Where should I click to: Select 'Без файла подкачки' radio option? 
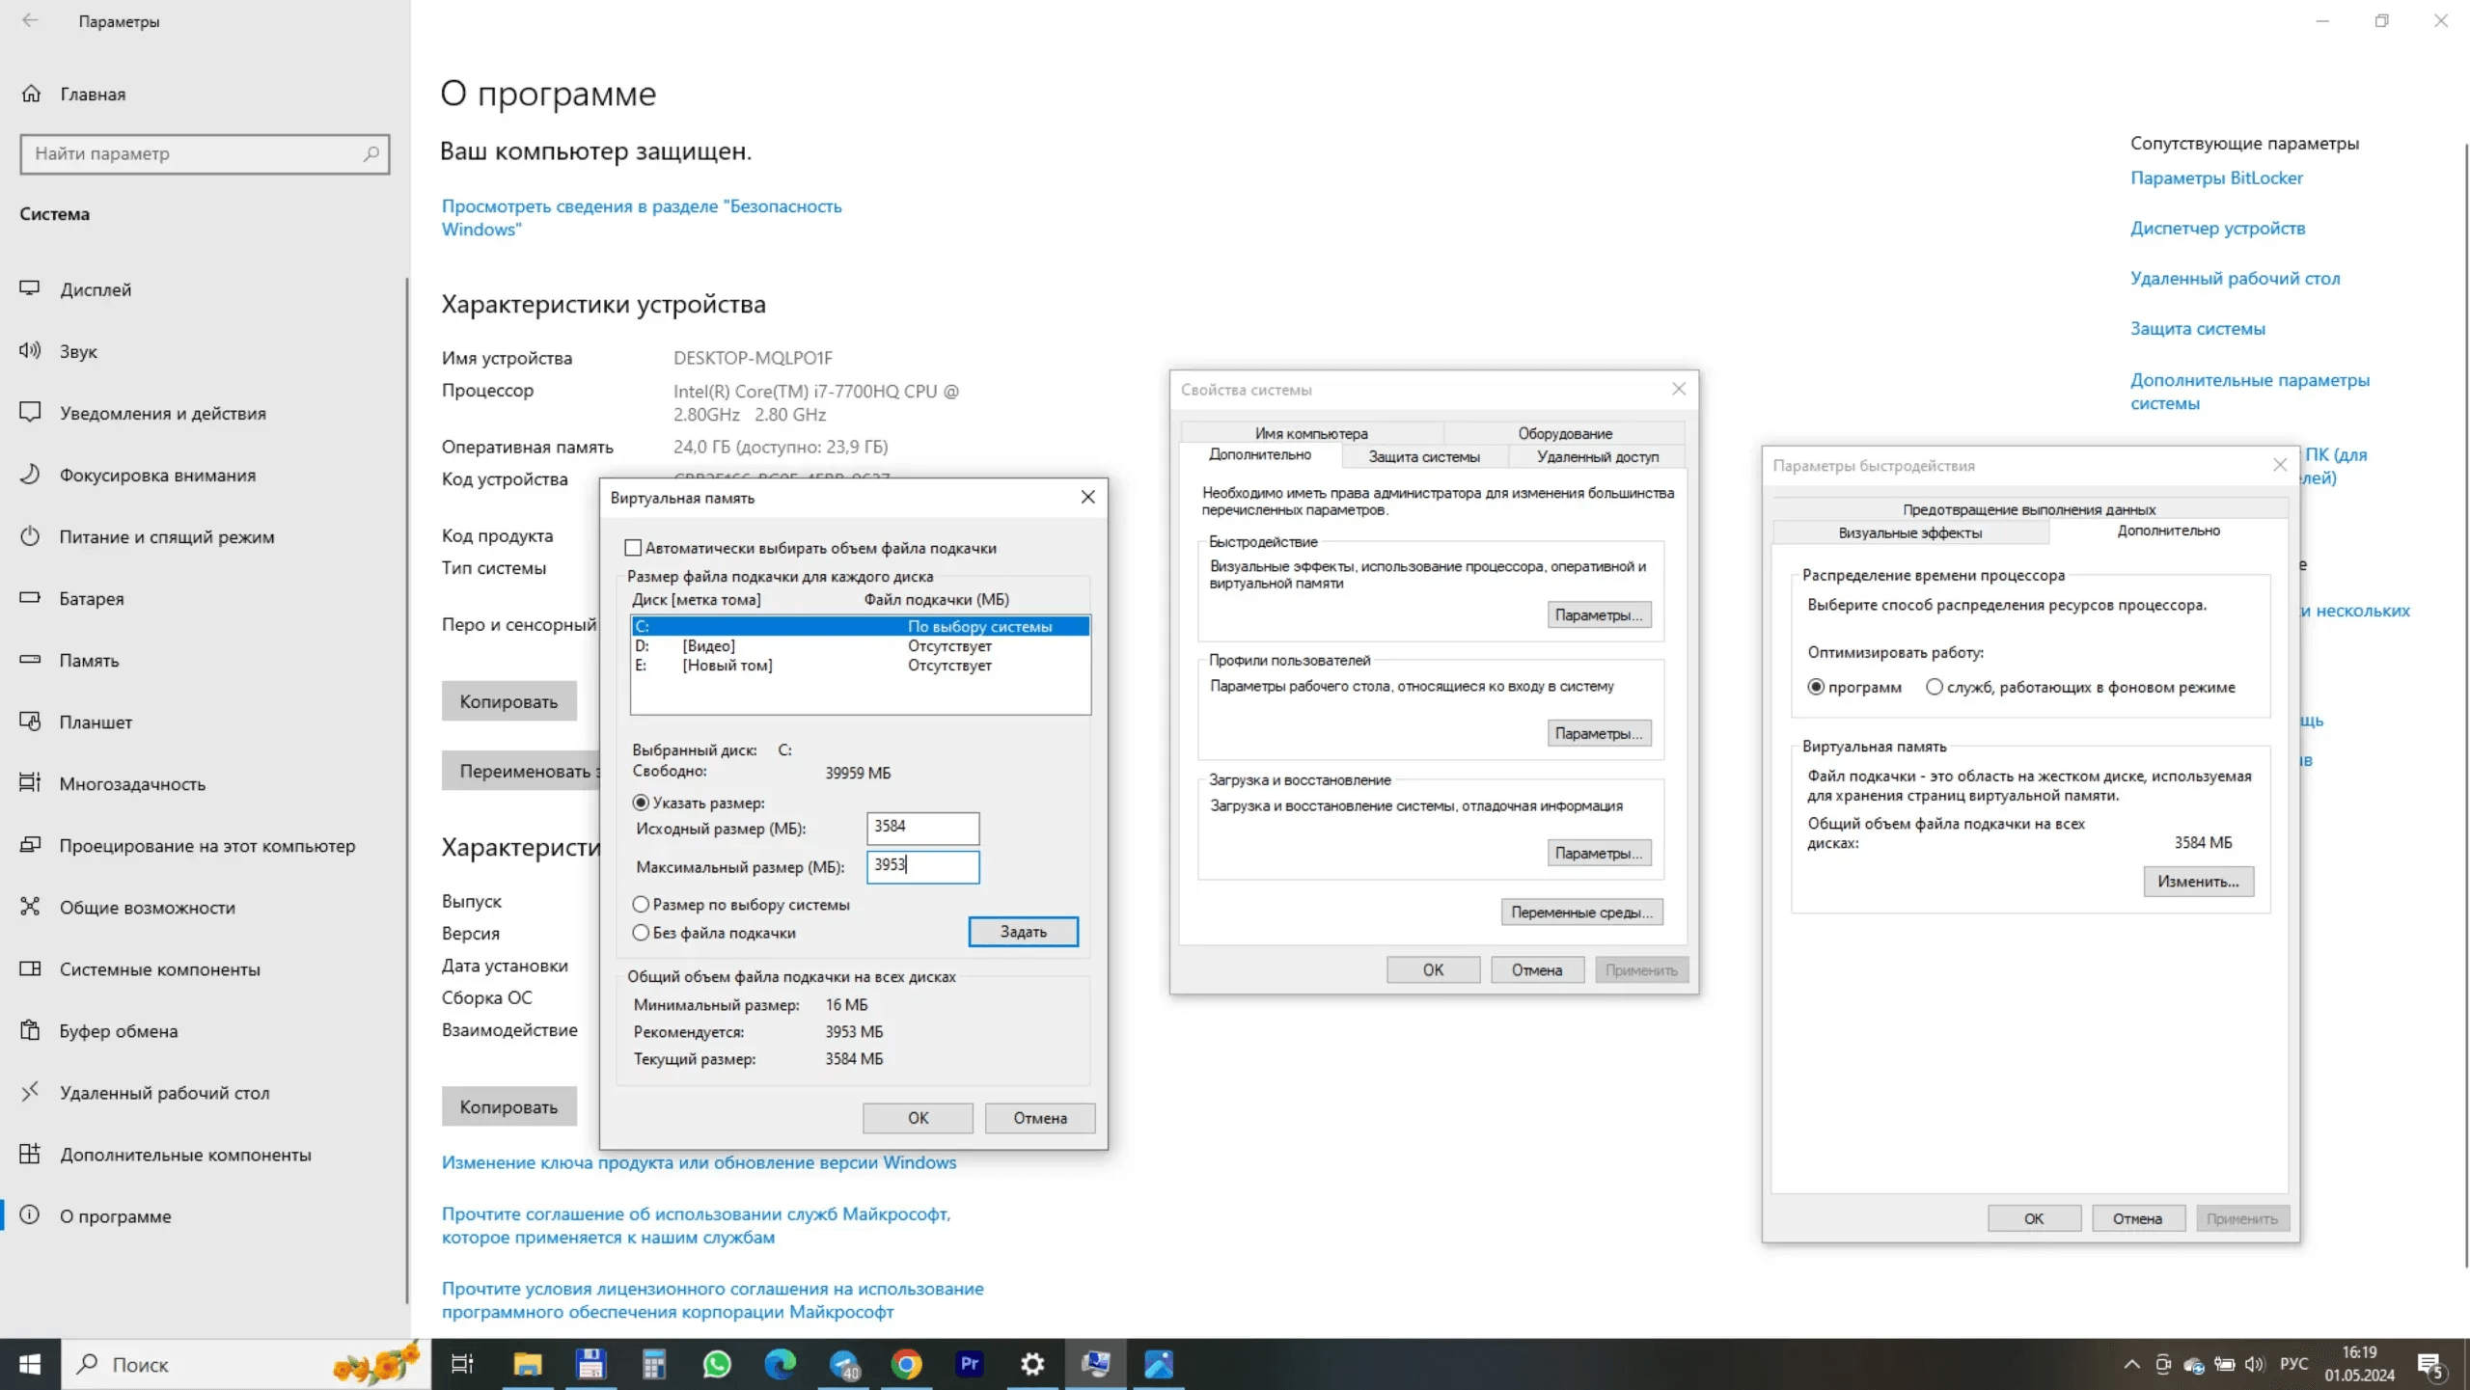pos(641,933)
